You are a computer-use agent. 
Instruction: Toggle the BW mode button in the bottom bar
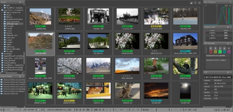(x=88, y=110)
